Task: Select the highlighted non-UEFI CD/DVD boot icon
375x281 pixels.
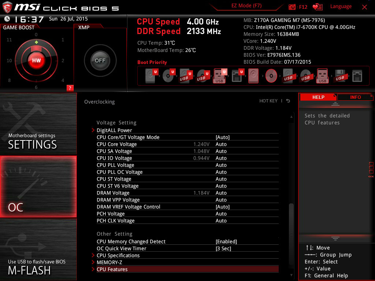Action: pyautogui.click(x=271, y=76)
